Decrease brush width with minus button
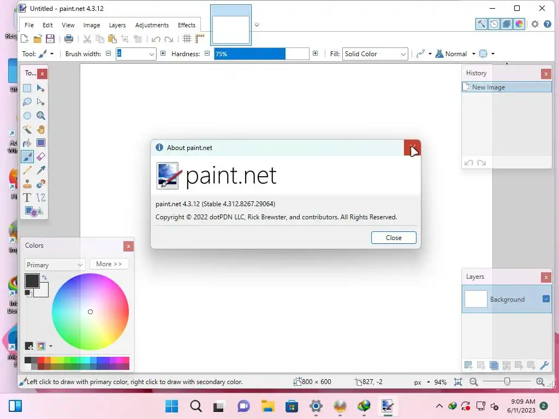The width and height of the screenshot is (559, 419). pos(109,53)
